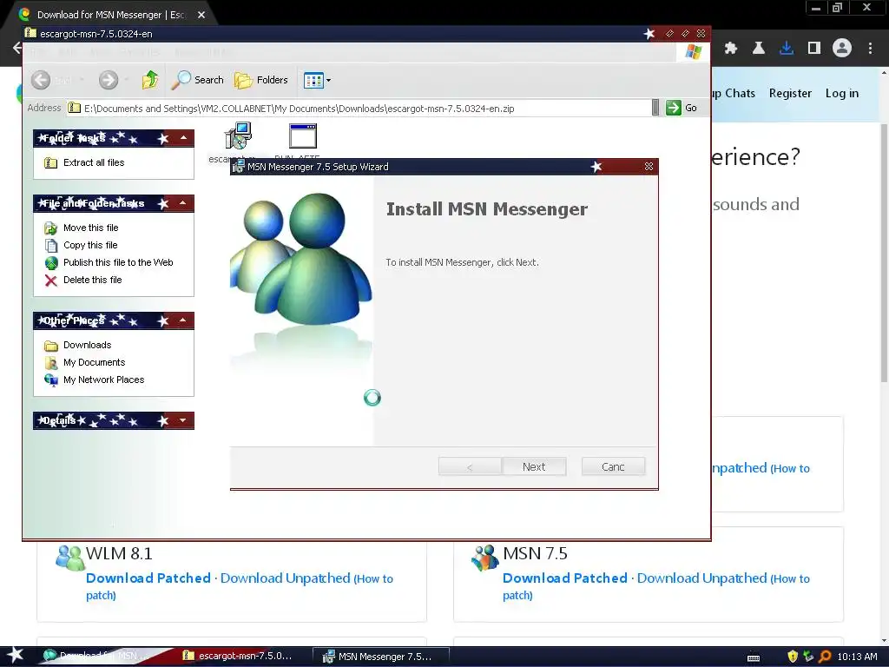Open the Chrome three-dot menu
The width and height of the screenshot is (889, 667).
(870, 49)
